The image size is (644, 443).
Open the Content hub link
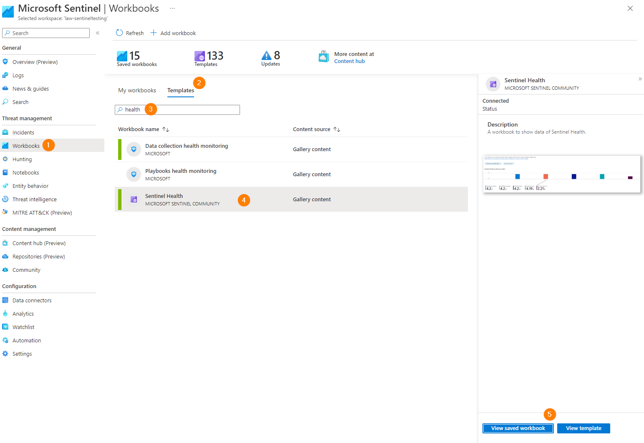(x=349, y=61)
